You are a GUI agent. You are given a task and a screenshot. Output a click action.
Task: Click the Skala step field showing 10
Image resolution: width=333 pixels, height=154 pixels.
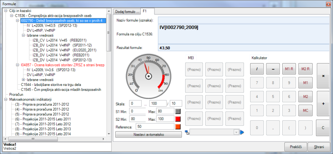click(176, 104)
